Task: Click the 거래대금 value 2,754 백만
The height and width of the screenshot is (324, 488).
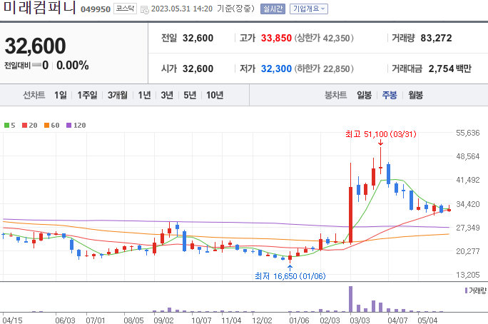Action: pyautogui.click(x=450, y=69)
